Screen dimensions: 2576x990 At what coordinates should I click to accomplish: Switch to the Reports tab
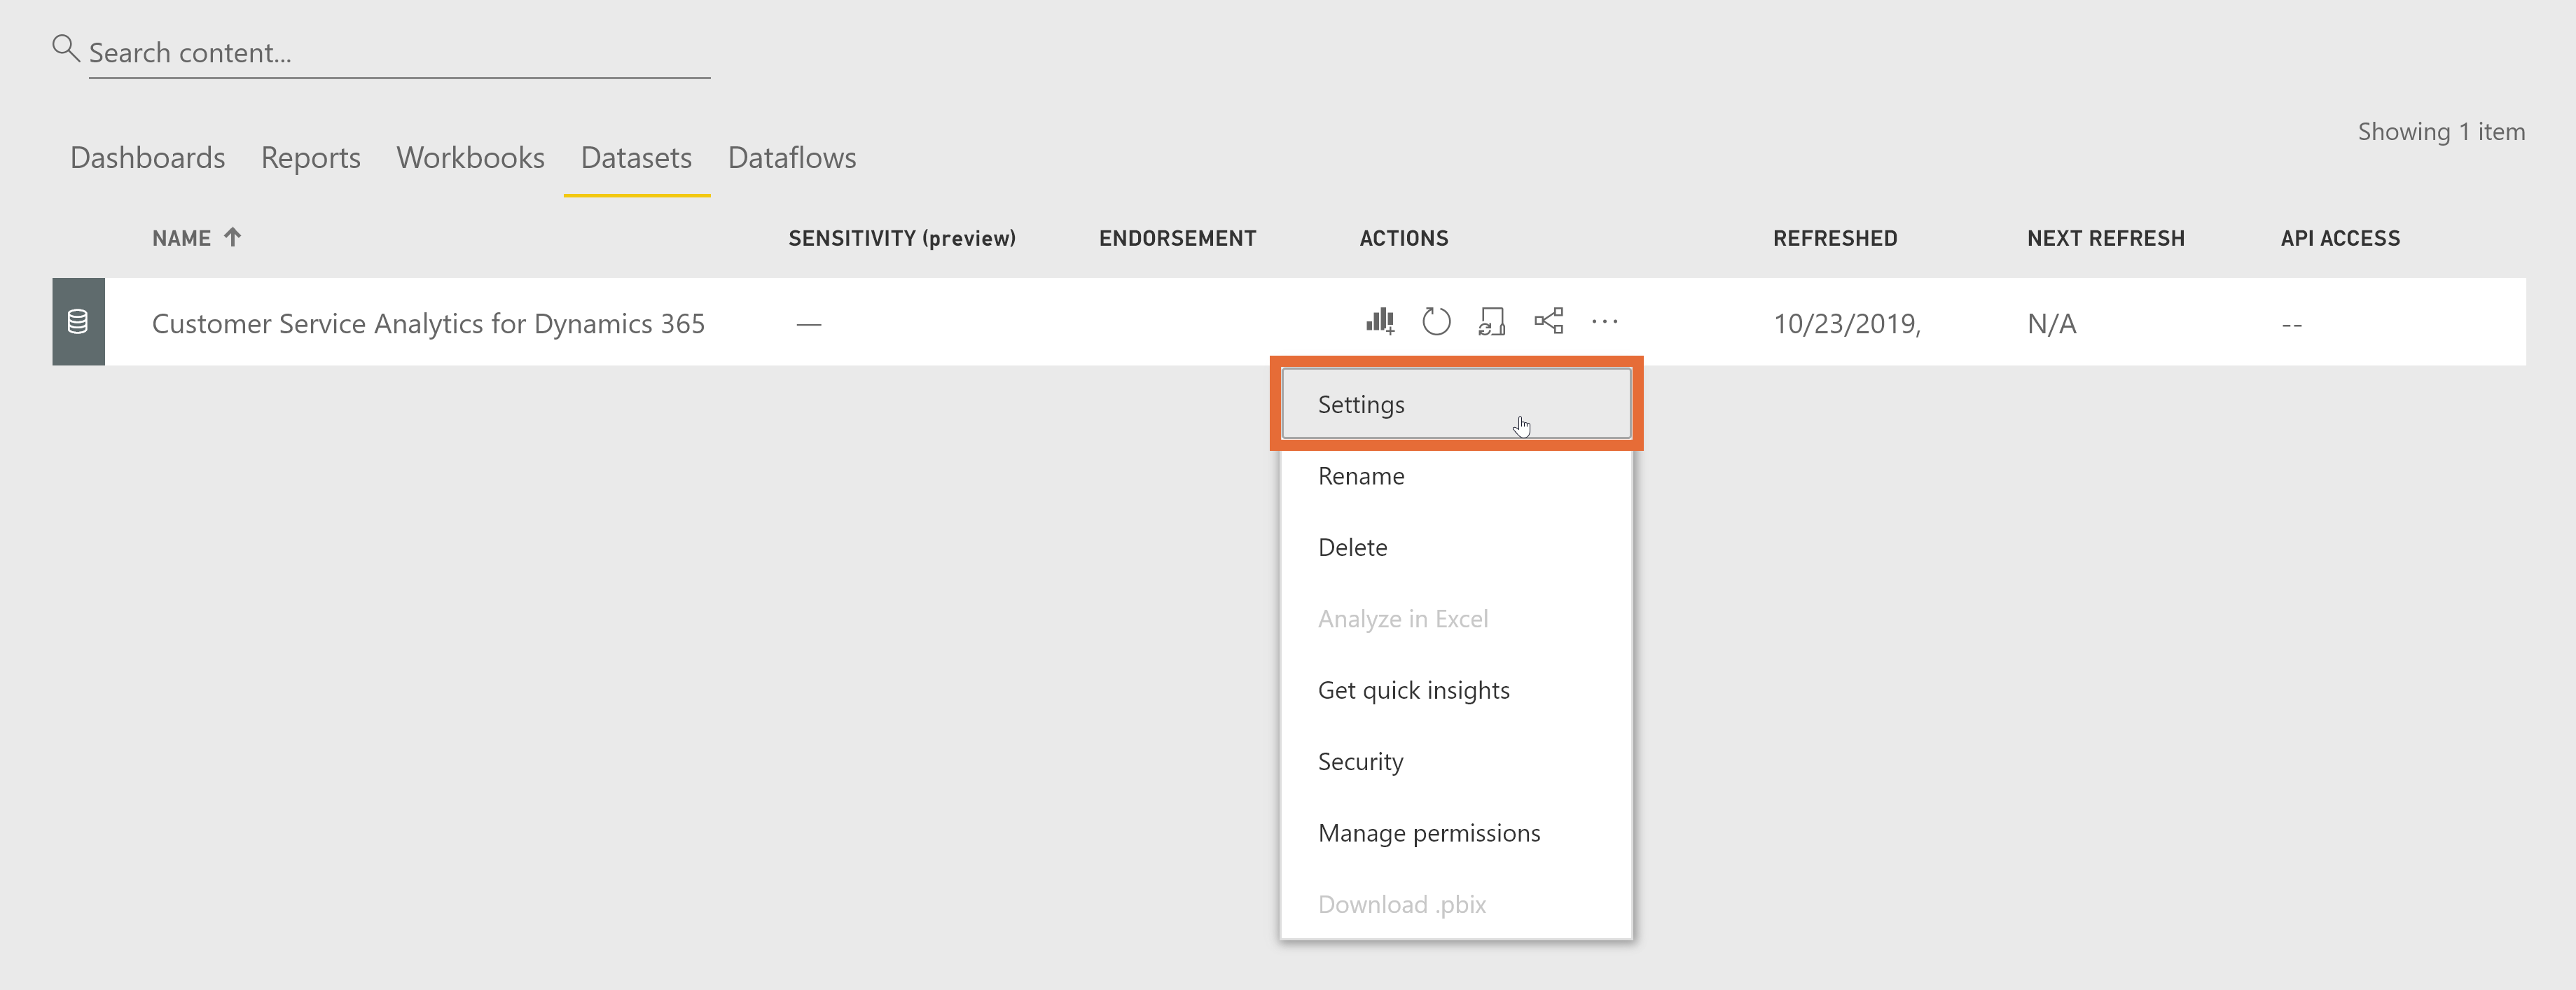(309, 158)
